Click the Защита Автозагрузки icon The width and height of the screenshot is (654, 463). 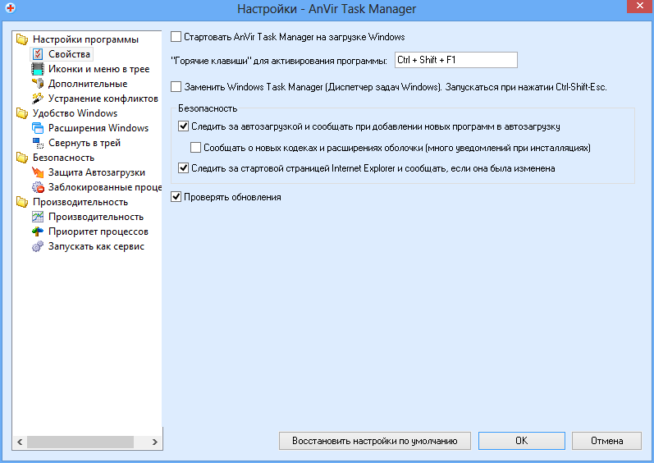[x=38, y=172]
